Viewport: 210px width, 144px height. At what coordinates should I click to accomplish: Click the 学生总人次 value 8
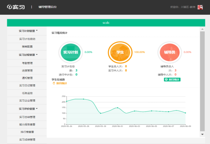click(126, 66)
